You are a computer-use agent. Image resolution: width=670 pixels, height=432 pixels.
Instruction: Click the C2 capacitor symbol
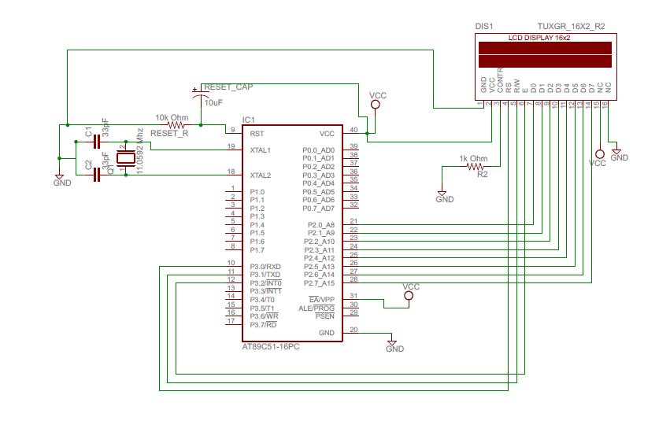coord(97,175)
